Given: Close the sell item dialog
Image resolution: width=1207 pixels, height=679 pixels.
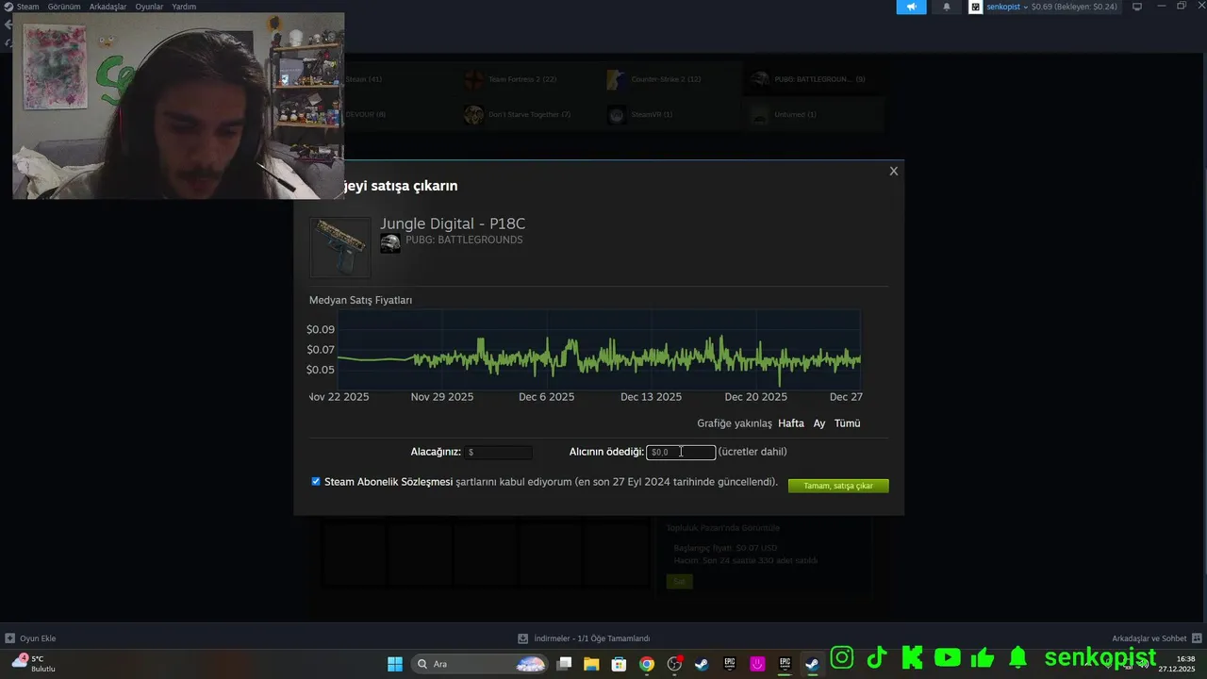Looking at the screenshot, I should (893, 172).
